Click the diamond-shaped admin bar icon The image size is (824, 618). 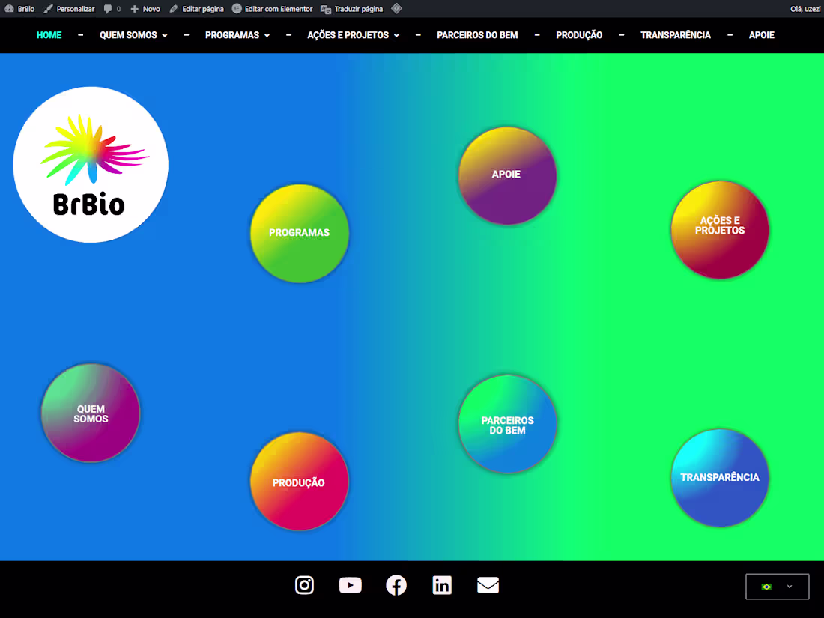pyautogui.click(x=397, y=8)
